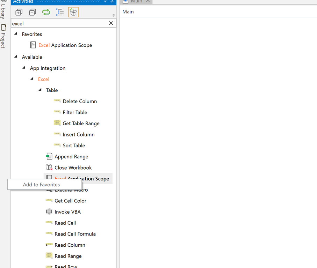The image size is (317, 268).
Task: Collapse the Excel category node arrow
Action: click(x=32, y=79)
